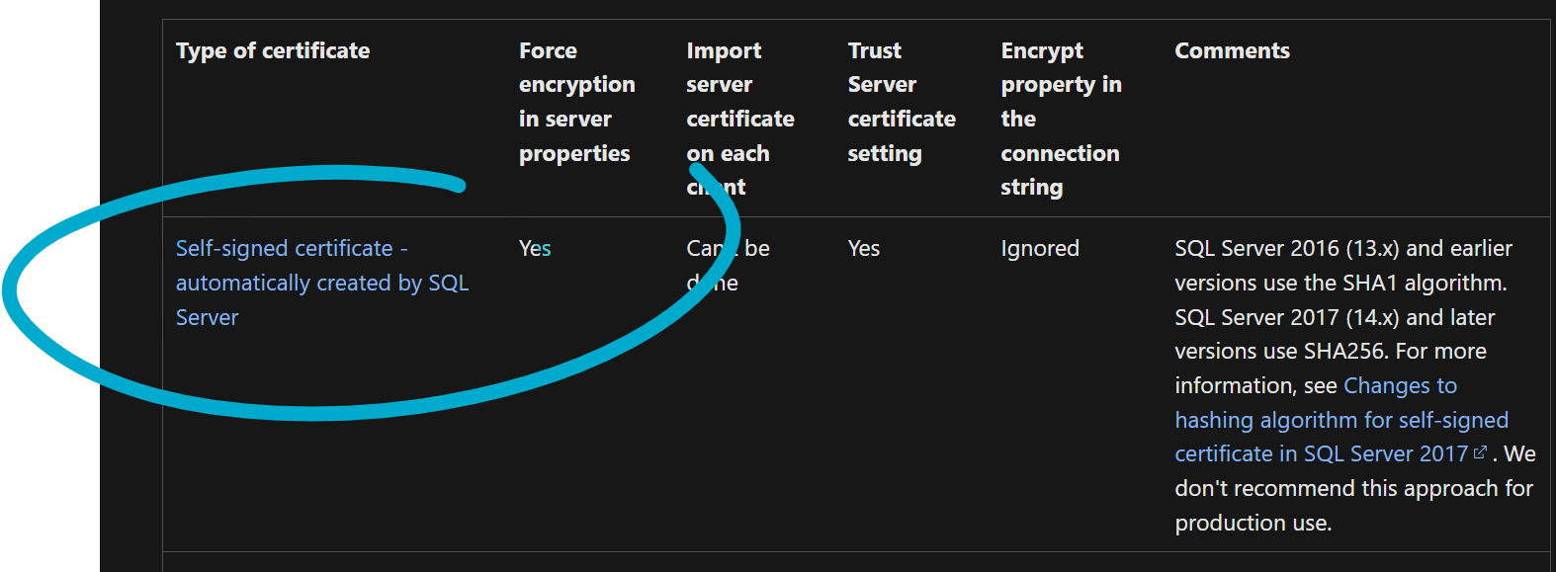Click the 'Import server certificate' column header

pos(740,119)
